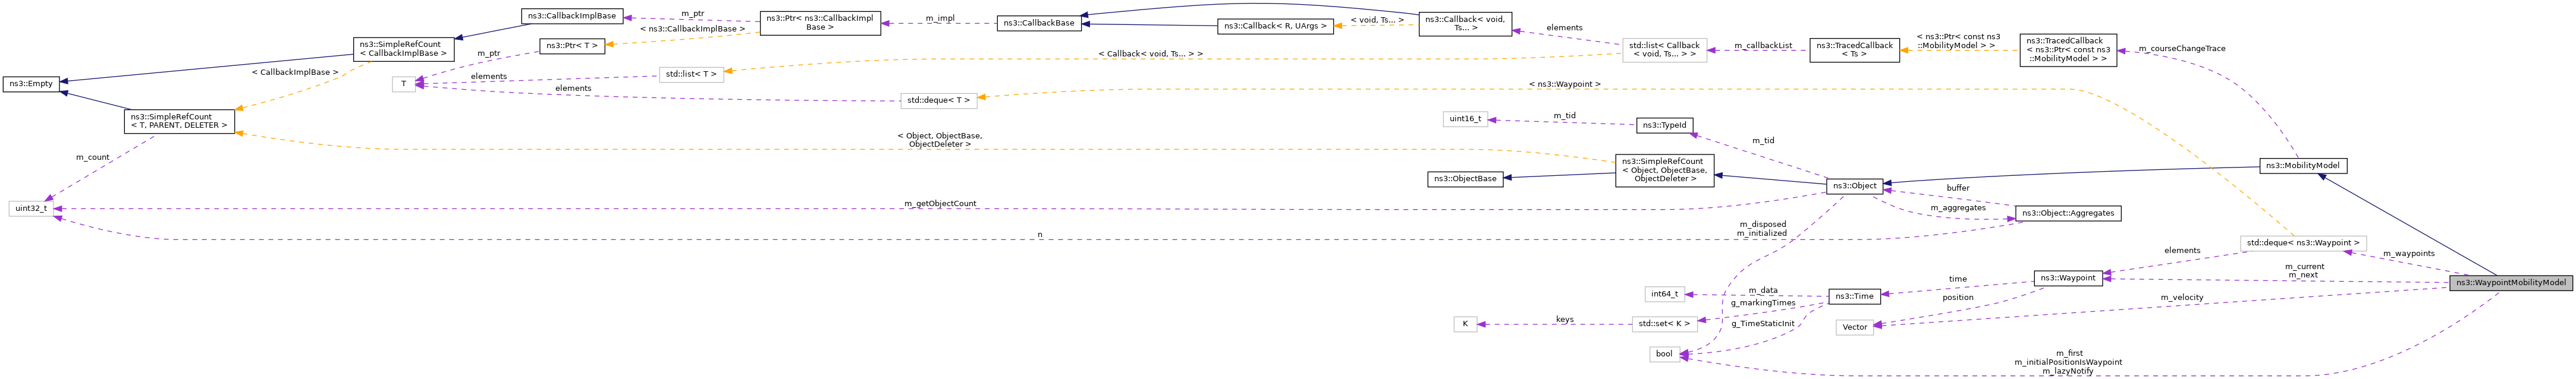Open the ns3::TypeId node

point(1664,126)
